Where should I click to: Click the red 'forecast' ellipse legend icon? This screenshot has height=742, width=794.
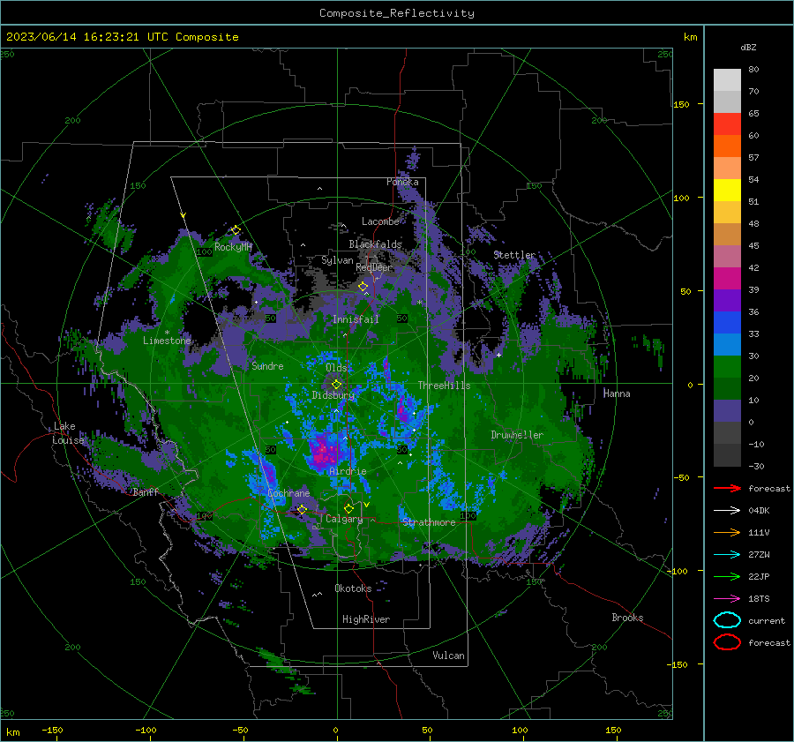[x=727, y=642]
